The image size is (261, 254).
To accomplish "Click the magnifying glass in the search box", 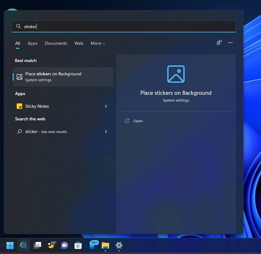I will pos(18,26).
